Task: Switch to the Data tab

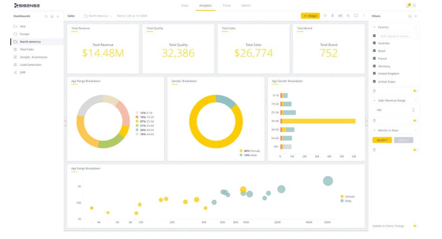Action: tap(184, 5)
